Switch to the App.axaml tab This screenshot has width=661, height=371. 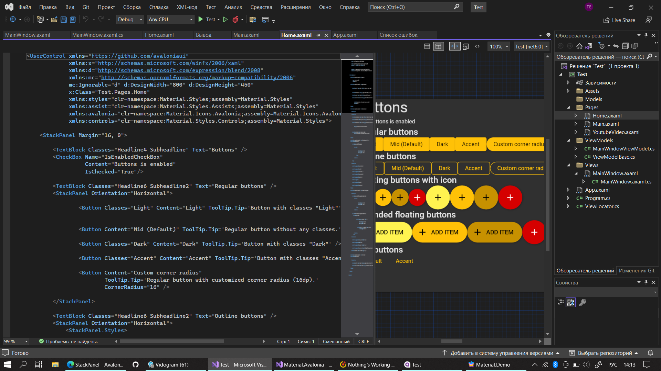(346, 35)
